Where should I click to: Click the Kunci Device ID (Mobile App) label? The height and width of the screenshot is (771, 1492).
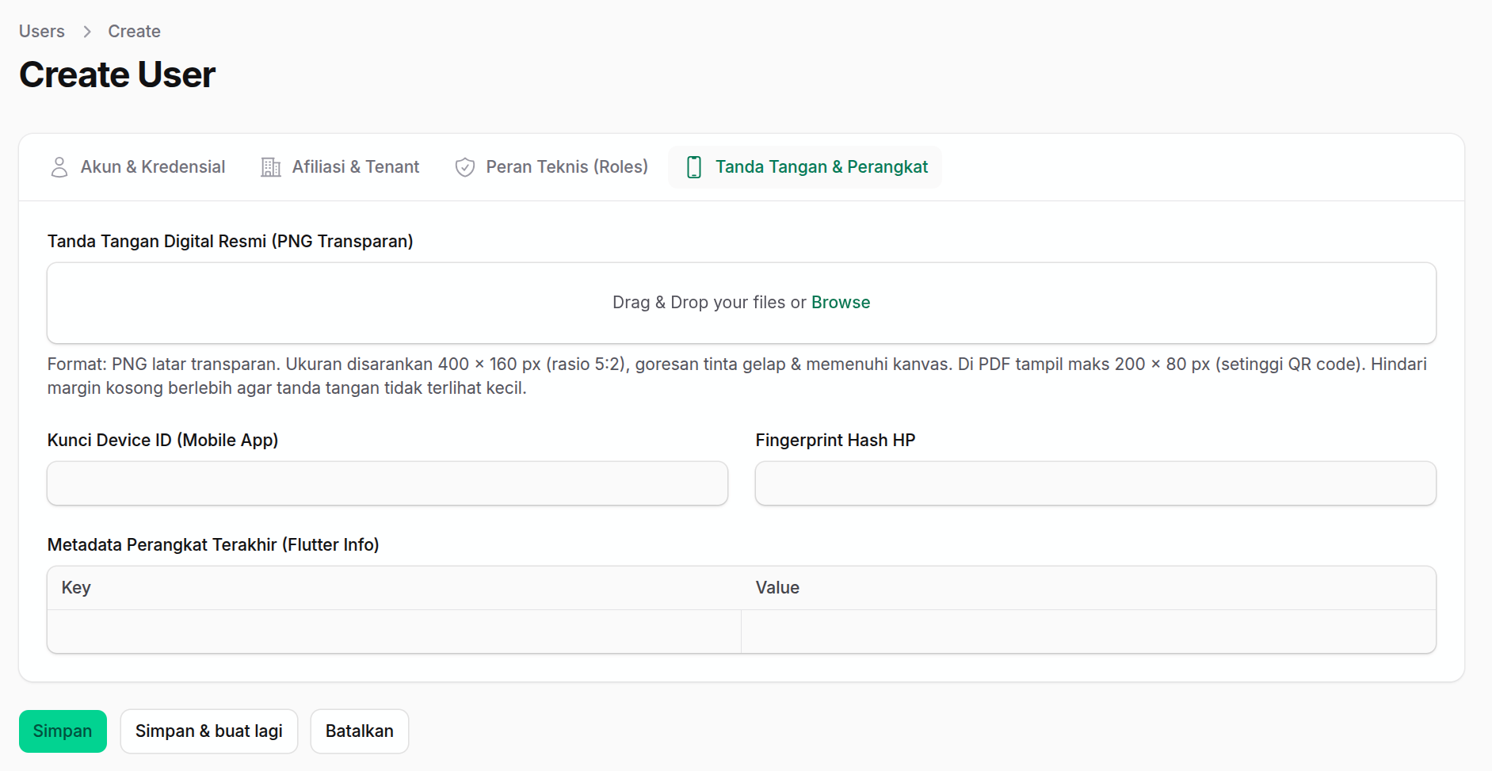(163, 441)
